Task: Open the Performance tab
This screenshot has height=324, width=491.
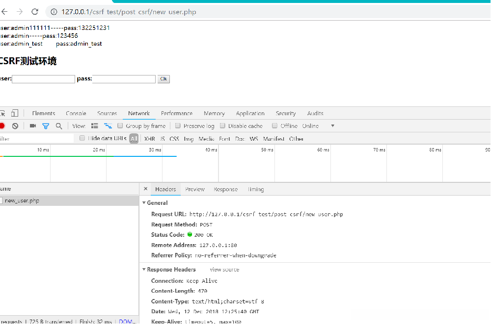Action: point(177,113)
